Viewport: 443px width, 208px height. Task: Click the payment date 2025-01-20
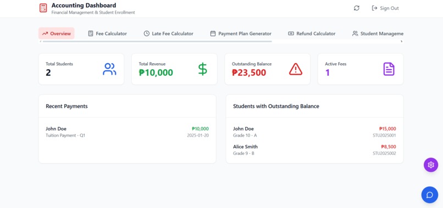198,136
